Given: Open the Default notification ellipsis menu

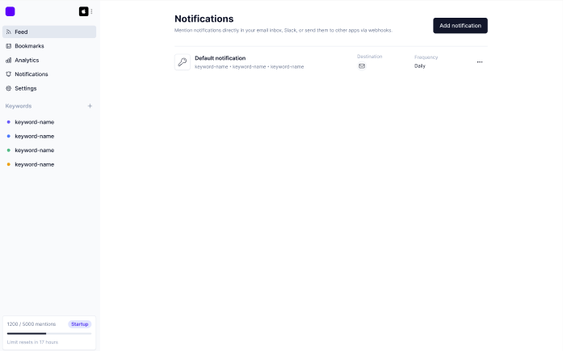Looking at the screenshot, I should point(480,62).
